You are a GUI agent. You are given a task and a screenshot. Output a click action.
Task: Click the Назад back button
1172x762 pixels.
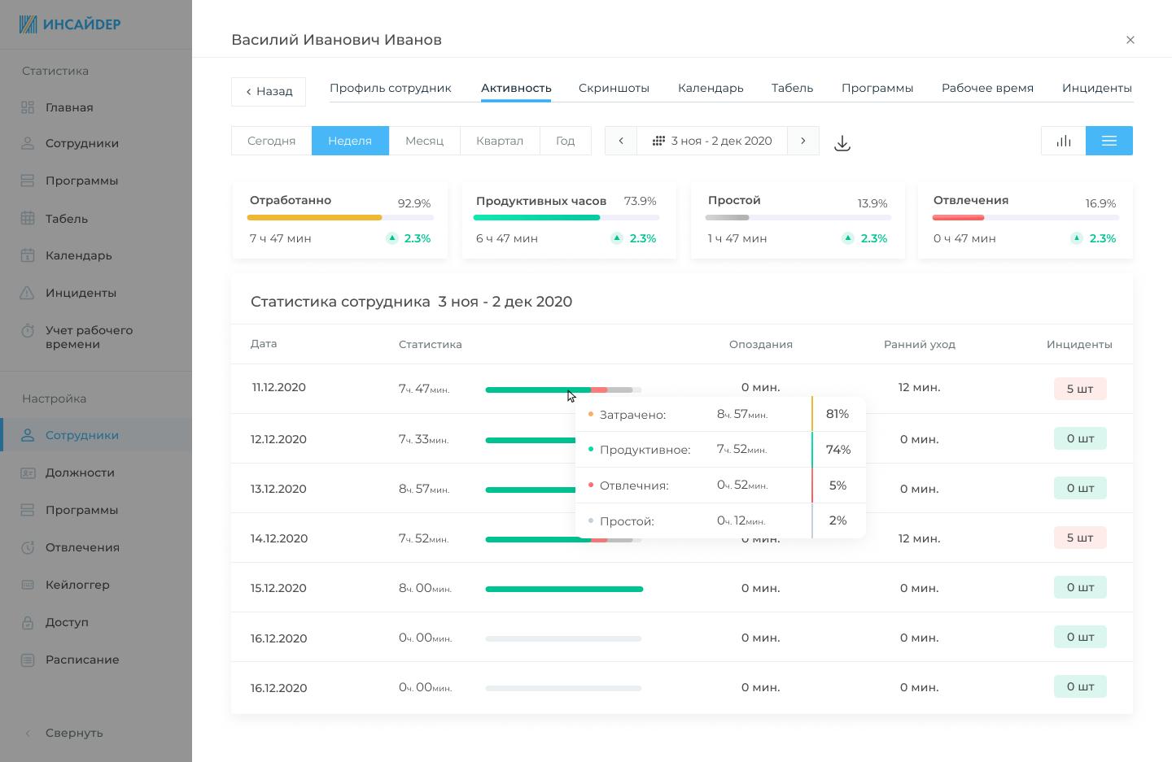point(269,92)
